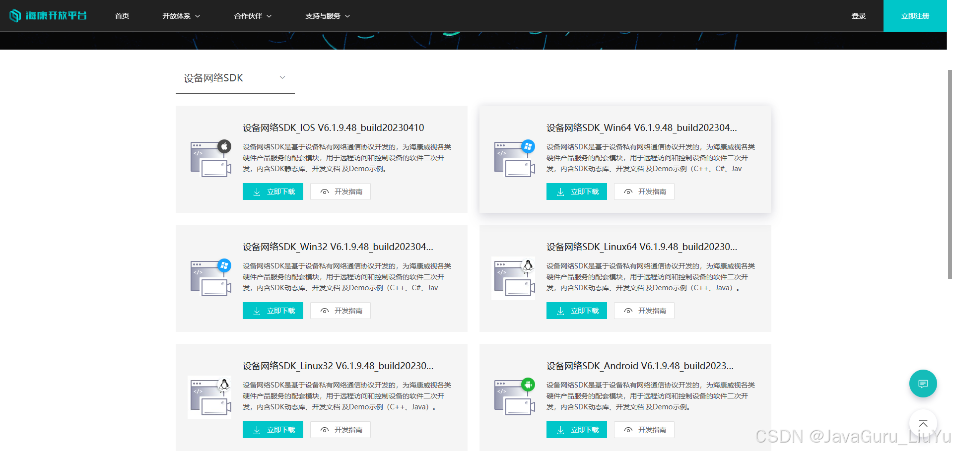This screenshot has width=953, height=452.
Task: Expand the 设备网络SDK category dropdown
Action: (235, 78)
